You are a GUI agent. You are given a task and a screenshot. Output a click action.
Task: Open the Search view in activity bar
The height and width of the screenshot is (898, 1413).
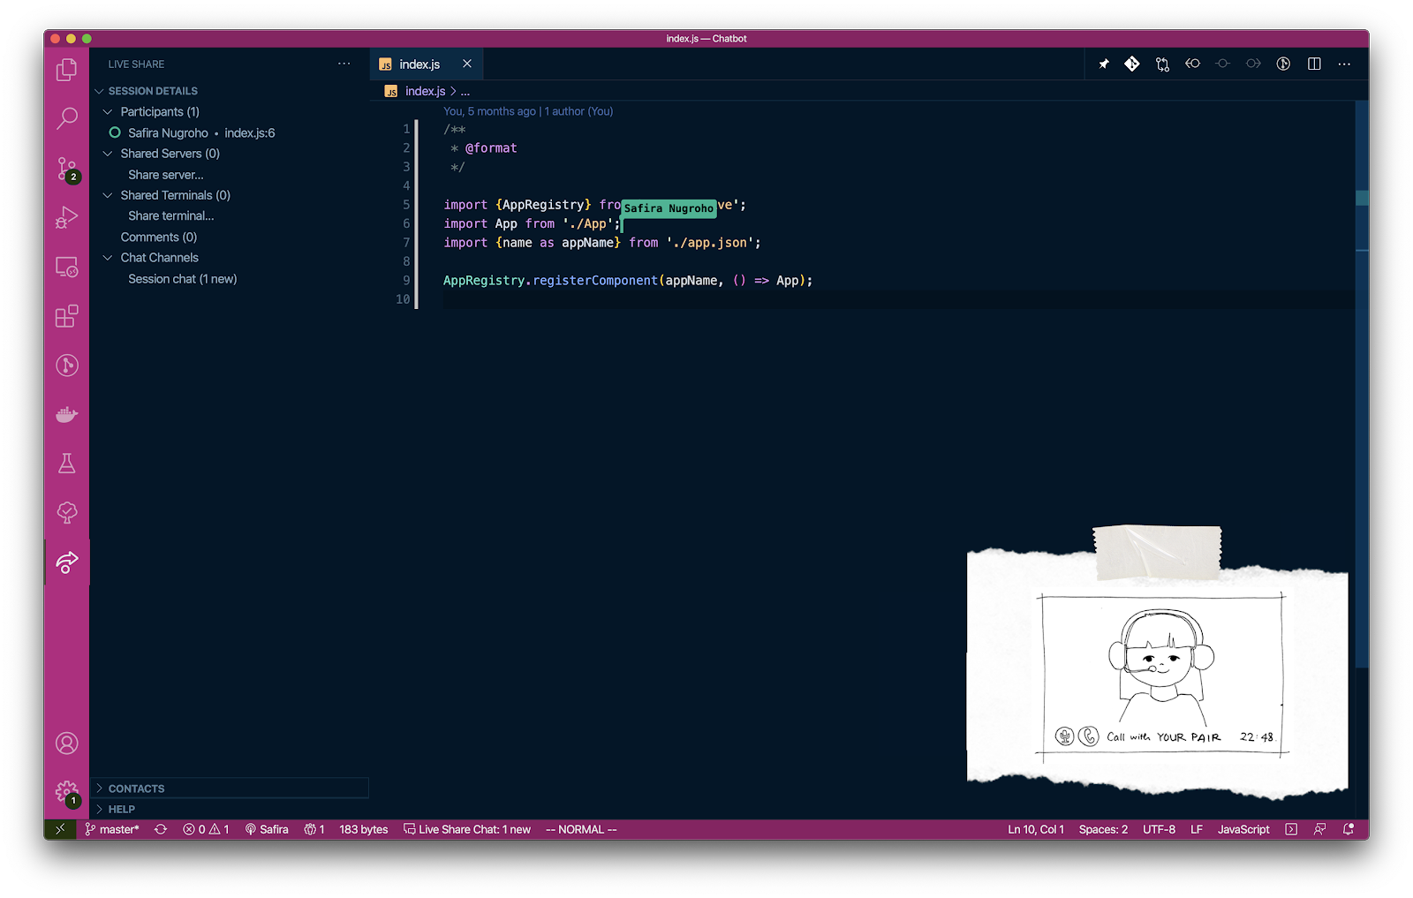[x=66, y=118]
